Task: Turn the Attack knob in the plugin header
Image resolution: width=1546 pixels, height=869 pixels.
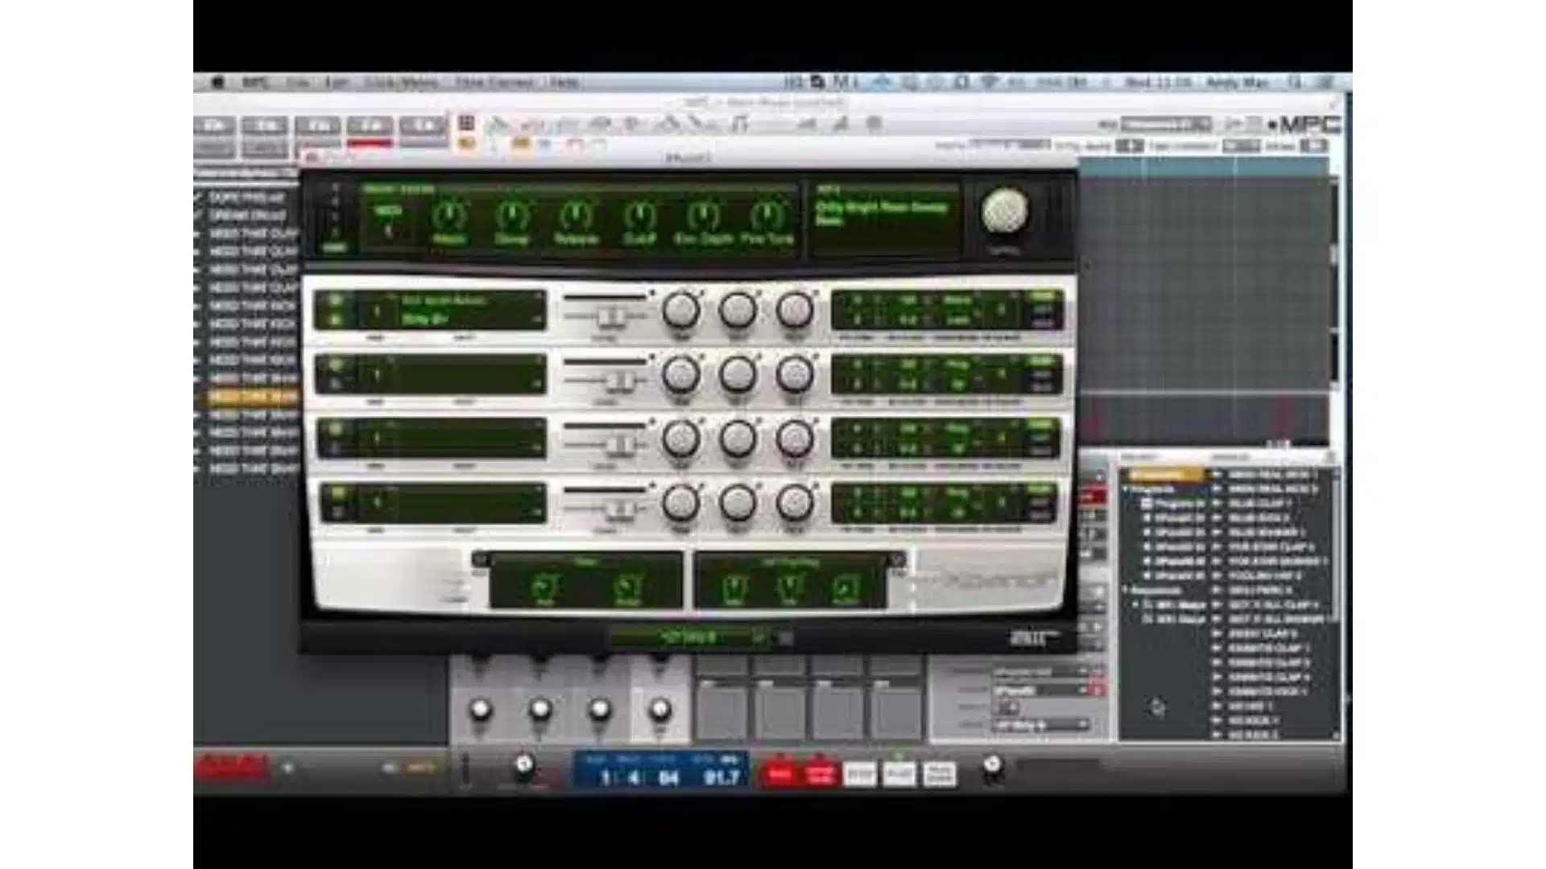Action: [449, 216]
